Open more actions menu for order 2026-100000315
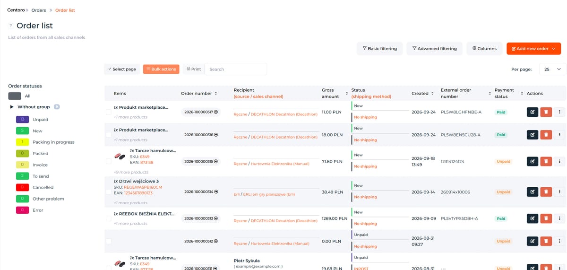 click(x=559, y=161)
